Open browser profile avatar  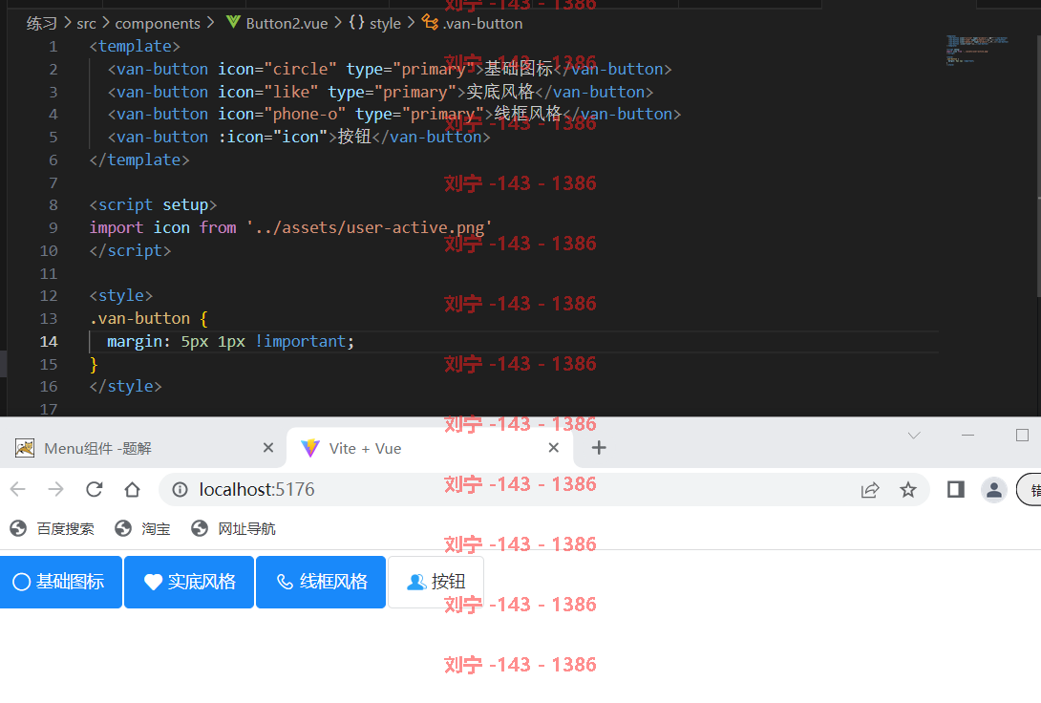click(x=994, y=490)
